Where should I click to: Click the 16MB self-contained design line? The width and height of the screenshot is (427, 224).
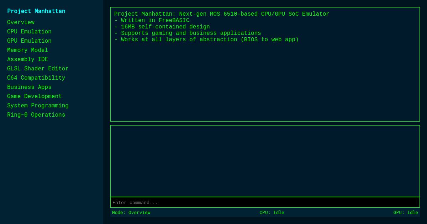pyautogui.click(x=162, y=27)
